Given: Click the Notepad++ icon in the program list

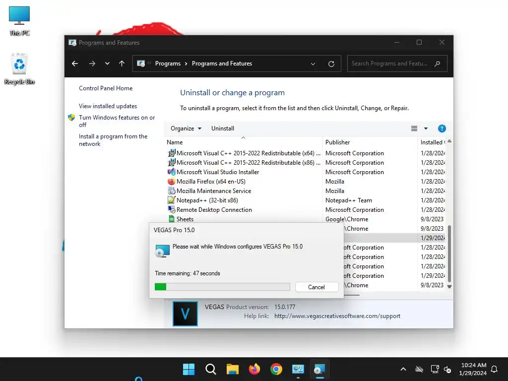Looking at the screenshot, I should (x=171, y=200).
